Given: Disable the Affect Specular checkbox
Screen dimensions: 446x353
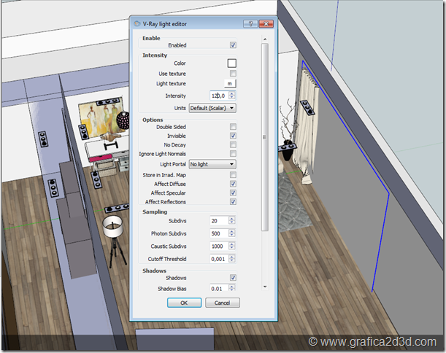Looking at the screenshot, I should [x=233, y=193].
